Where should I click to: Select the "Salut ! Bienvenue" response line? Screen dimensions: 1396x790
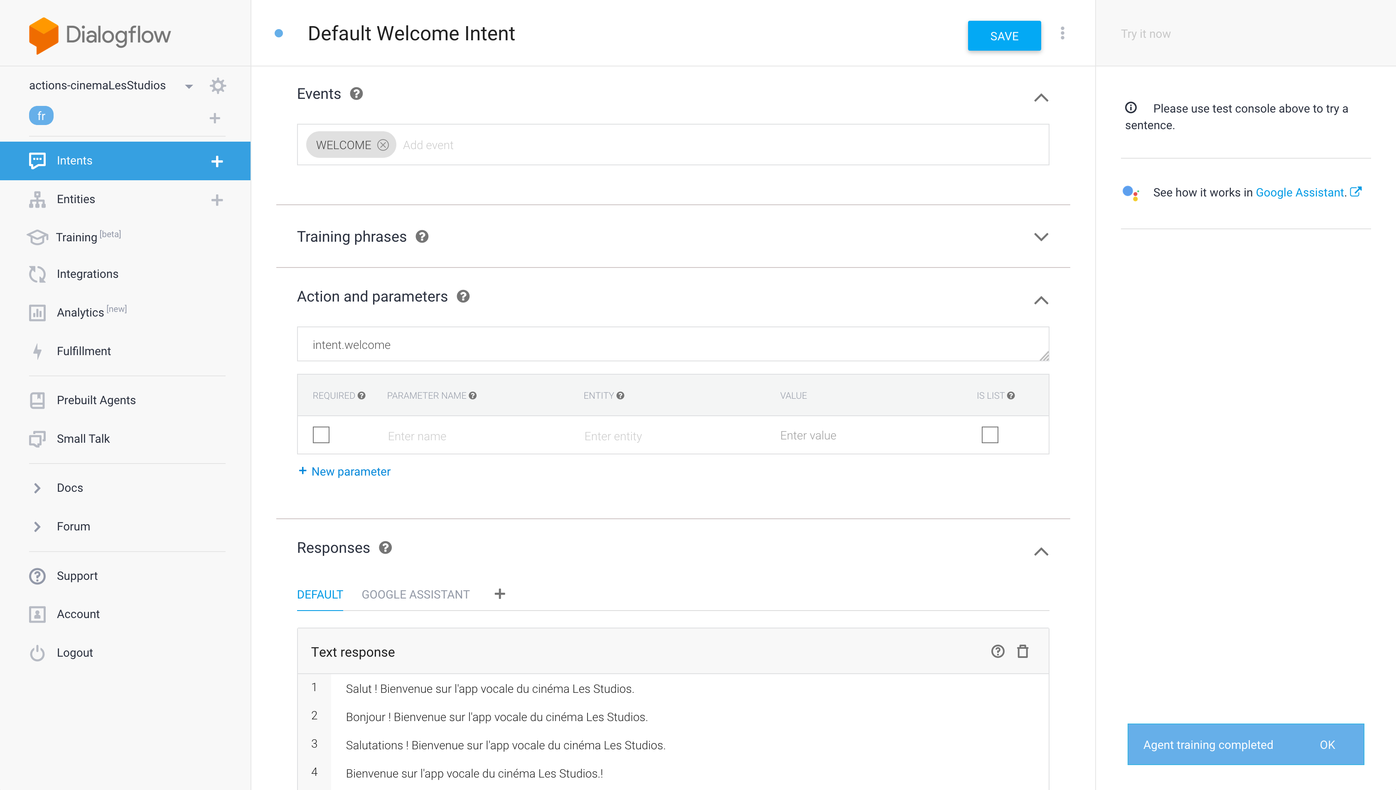pyautogui.click(x=490, y=689)
